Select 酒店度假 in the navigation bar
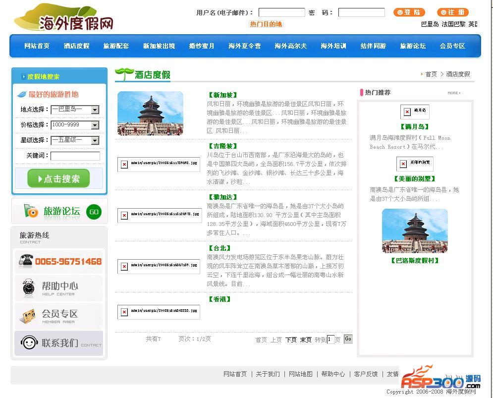Viewport: 493px width, 398px height. (76, 46)
